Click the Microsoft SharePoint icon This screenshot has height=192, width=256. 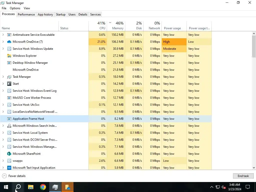pyautogui.click(x=9, y=154)
